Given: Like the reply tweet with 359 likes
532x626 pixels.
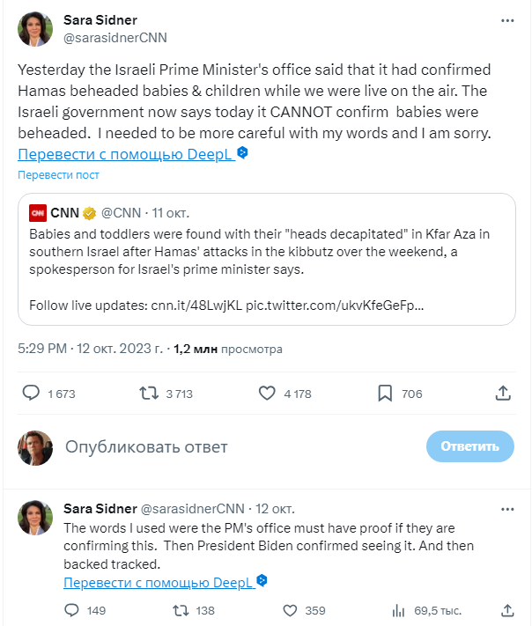Looking at the screenshot, I should coord(290,610).
